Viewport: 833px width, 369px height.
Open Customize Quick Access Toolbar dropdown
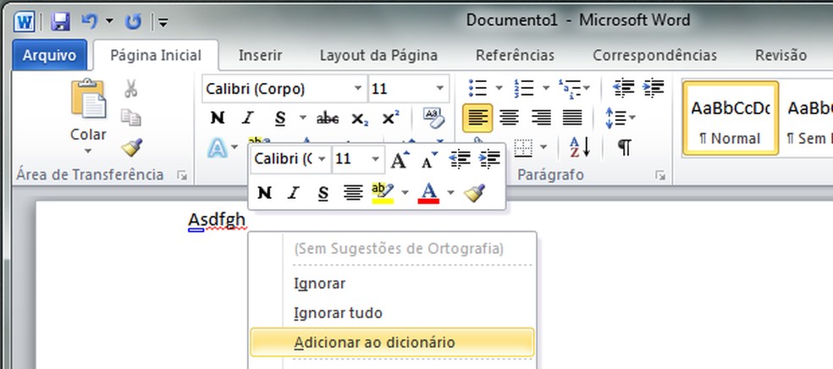pos(163,22)
